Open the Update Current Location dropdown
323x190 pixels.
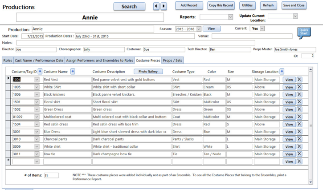point(295,16)
